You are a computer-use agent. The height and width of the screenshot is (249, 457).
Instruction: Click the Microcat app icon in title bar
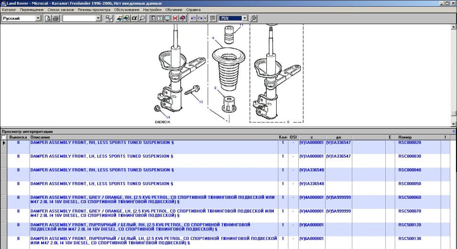(3, 3)
